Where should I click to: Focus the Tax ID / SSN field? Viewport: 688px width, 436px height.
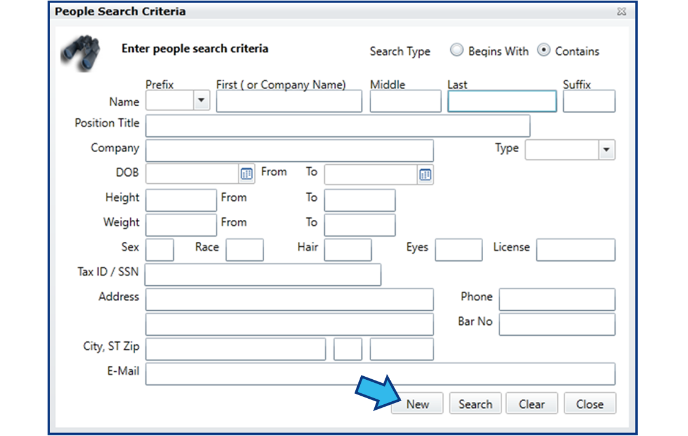[263, 275]
